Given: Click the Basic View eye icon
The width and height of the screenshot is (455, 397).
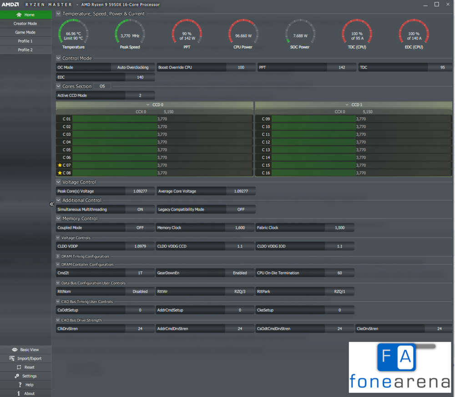Looking at the screenshot, I should tap(15, 349).
